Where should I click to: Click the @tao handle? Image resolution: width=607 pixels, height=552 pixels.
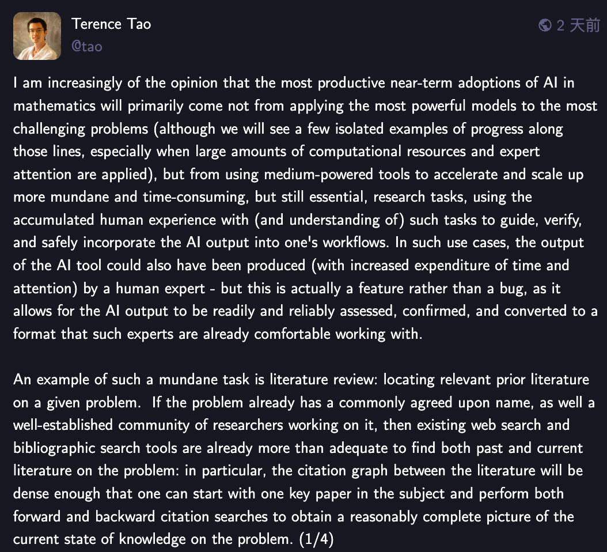(x=86, y=47)
